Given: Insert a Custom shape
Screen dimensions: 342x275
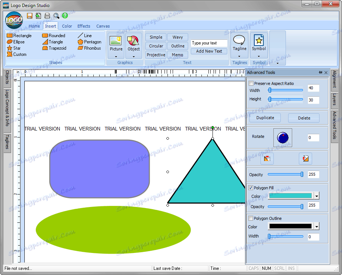Looking at the screenshot, I should (17, 54).
